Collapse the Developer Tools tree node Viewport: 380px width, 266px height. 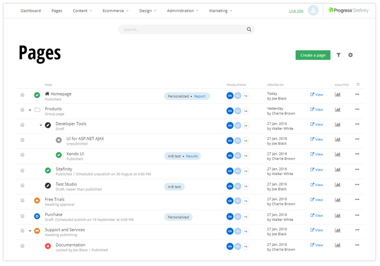(41, 125)
